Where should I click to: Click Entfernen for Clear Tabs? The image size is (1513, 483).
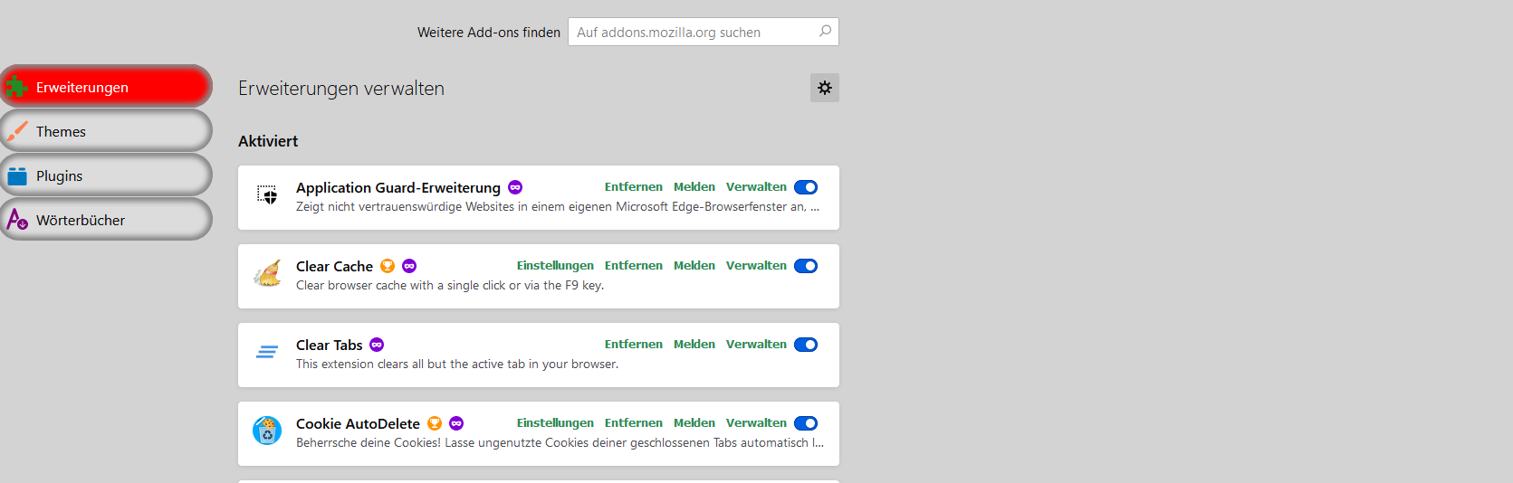click(x=633, y=345)
